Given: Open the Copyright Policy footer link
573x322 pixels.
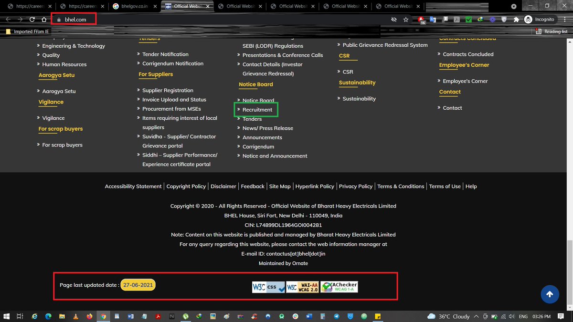Looking at the screenshot, I should pos(186,187).
